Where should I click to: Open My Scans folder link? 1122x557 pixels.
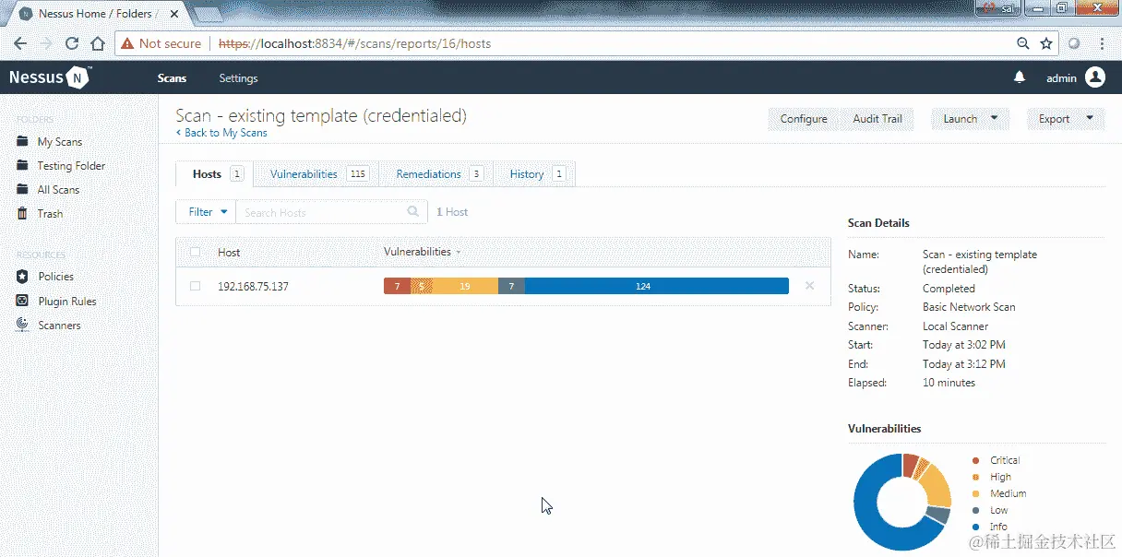pos(60,142)
